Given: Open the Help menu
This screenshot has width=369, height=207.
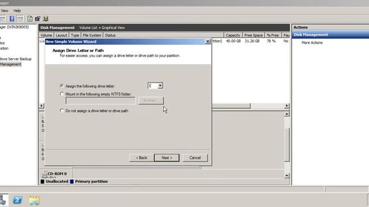Looking at the screenshot, I should pyautogui.click(x=17, y=10).
